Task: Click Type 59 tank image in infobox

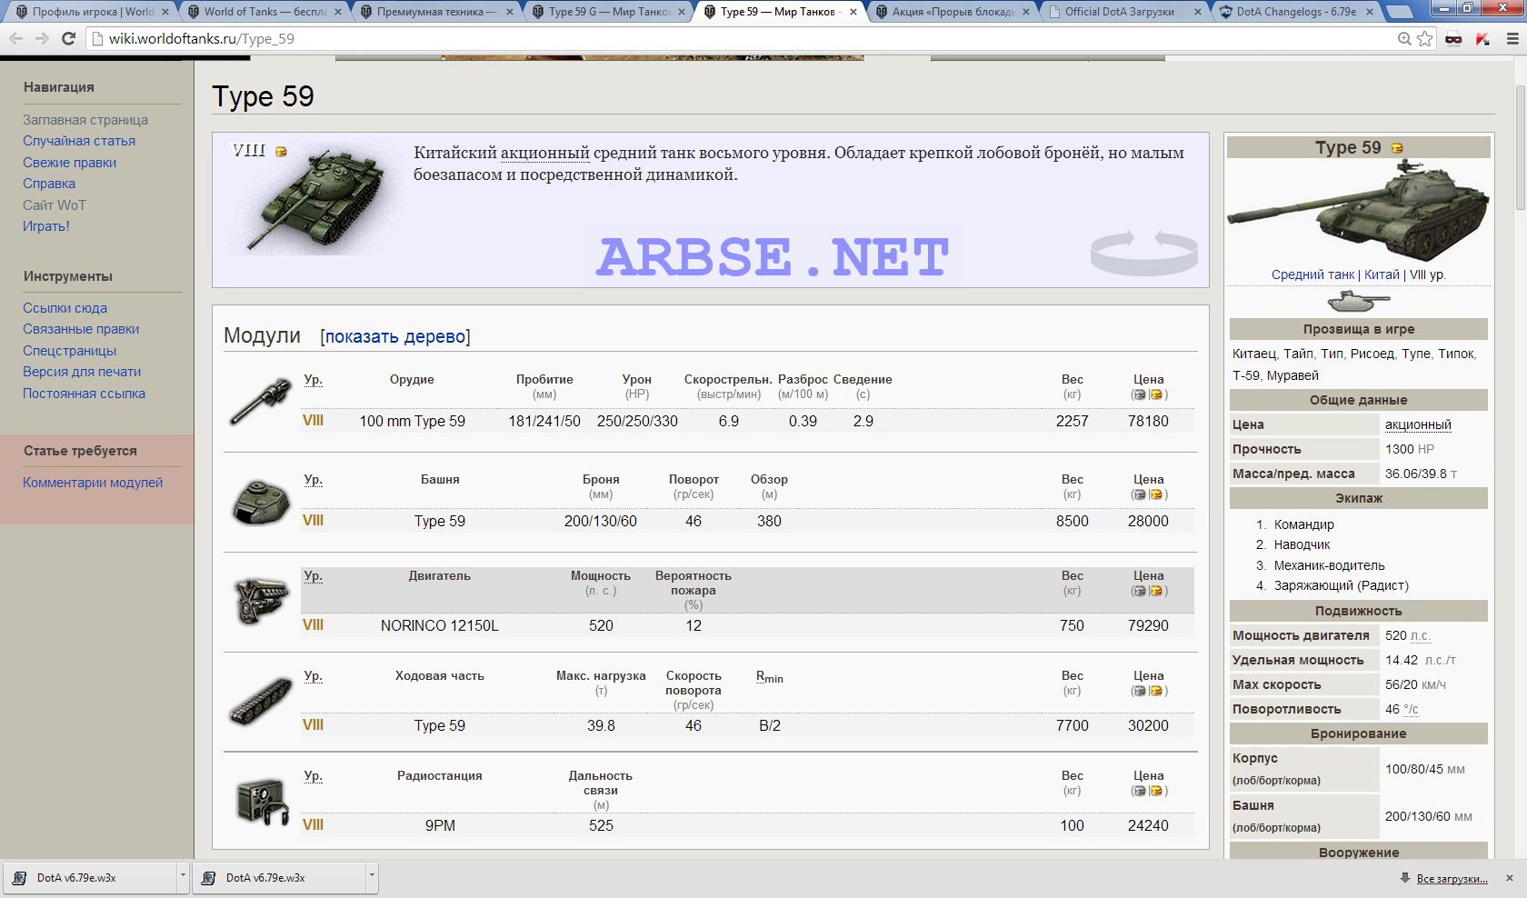Action: point(1359,210)
